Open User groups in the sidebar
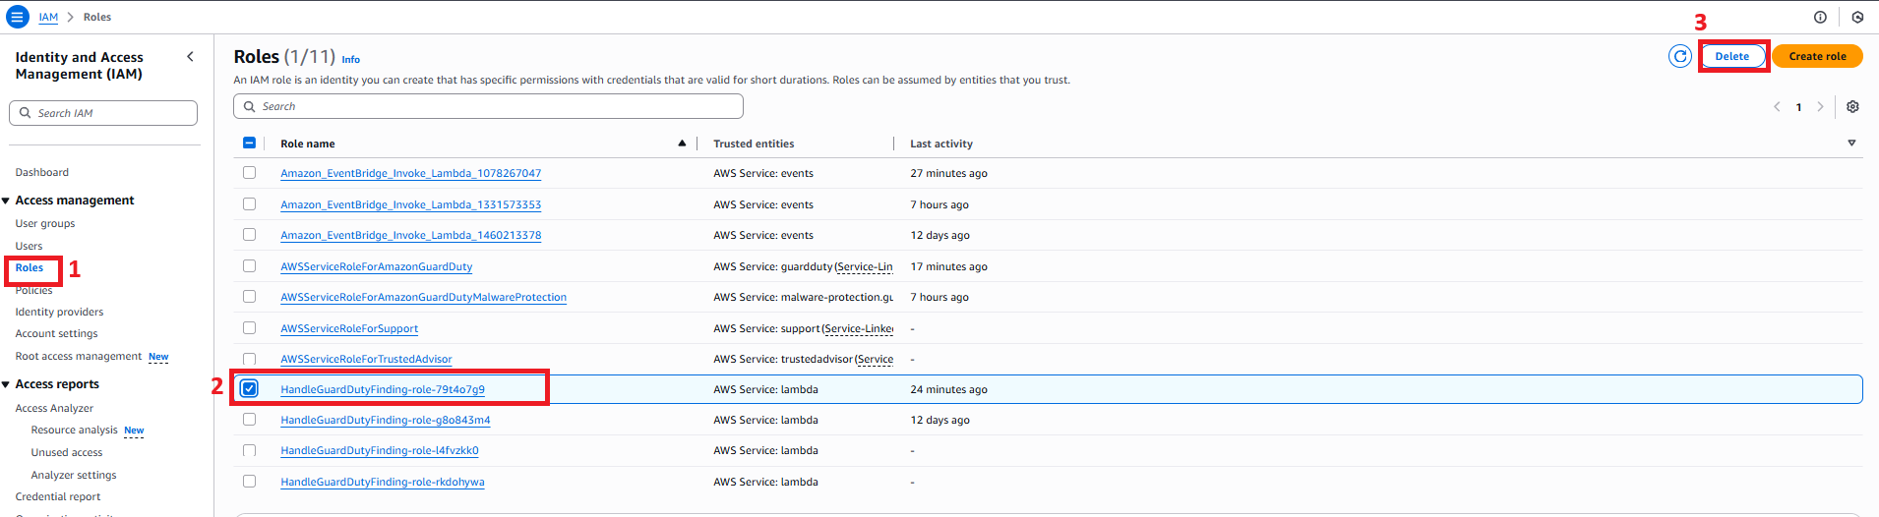The image size is (1879, 517). [45, 223]
